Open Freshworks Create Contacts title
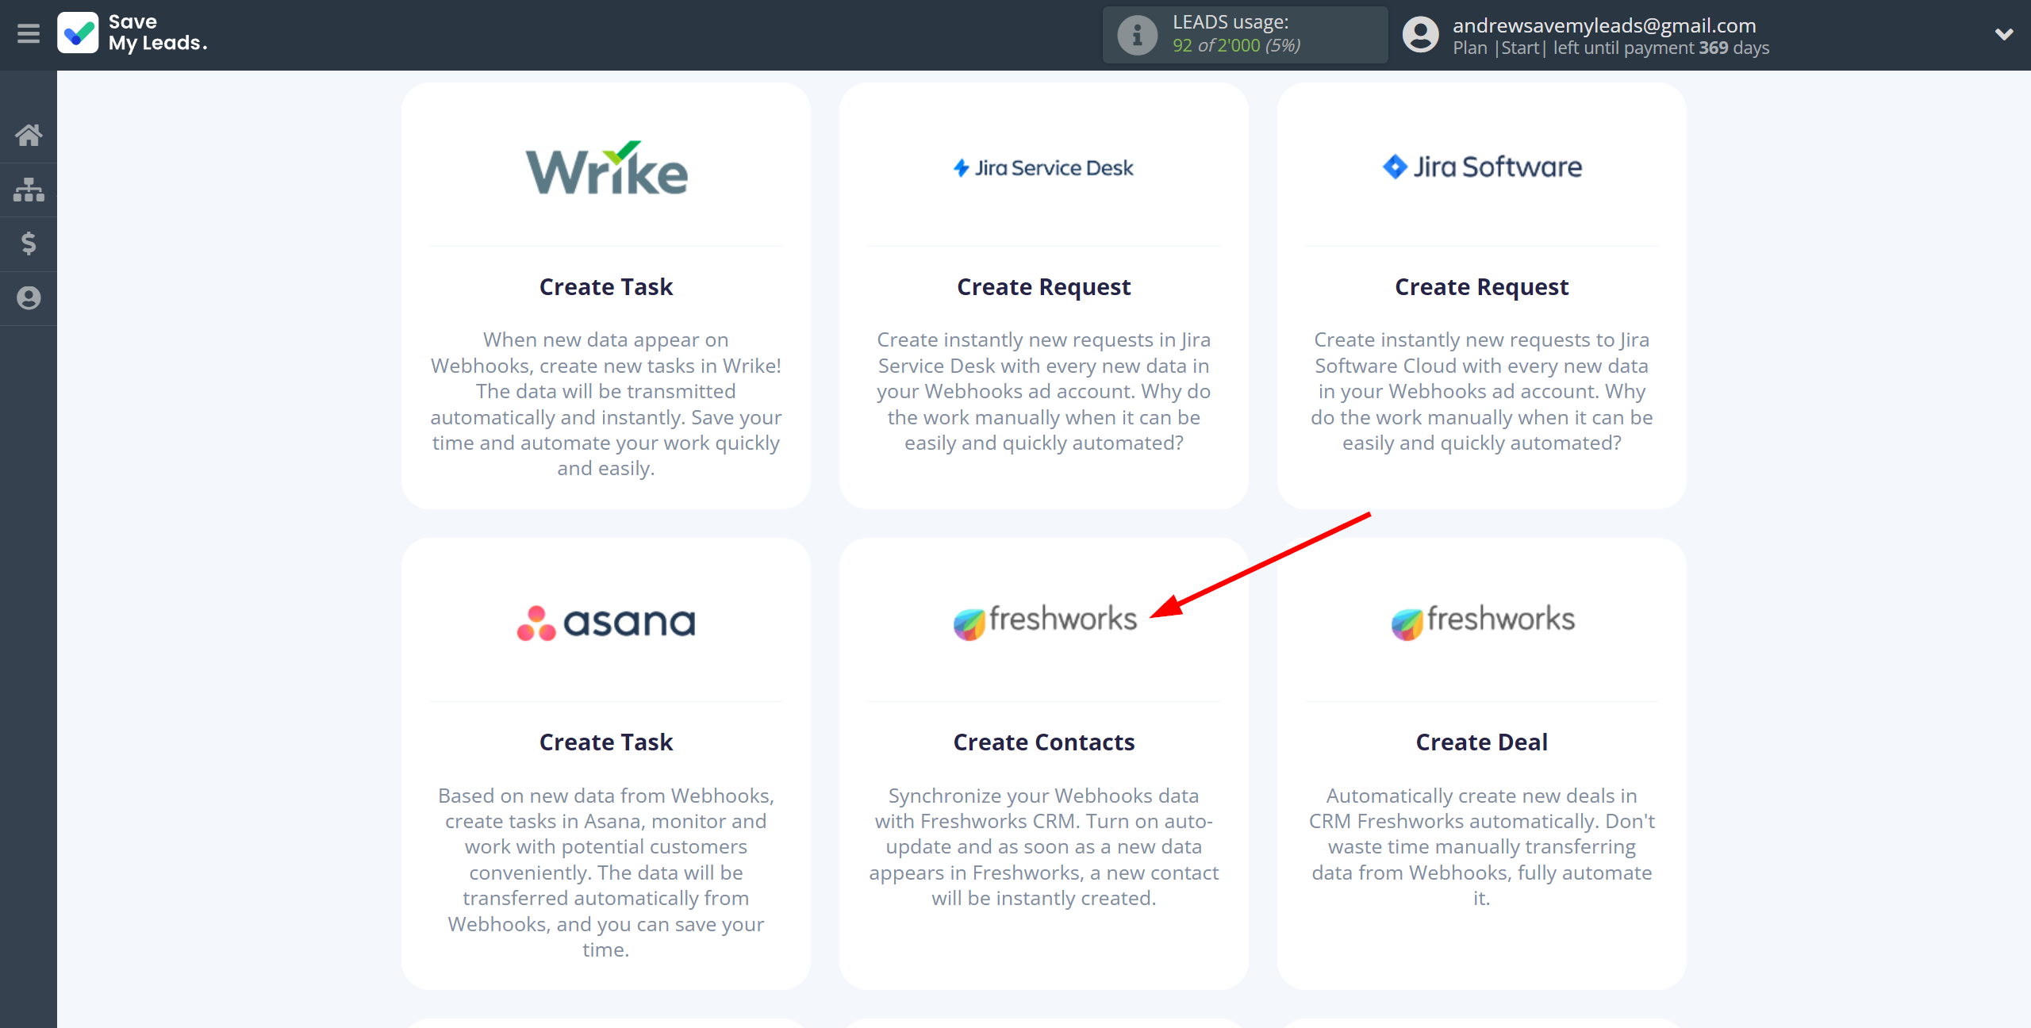 [x=1044, y=742]
